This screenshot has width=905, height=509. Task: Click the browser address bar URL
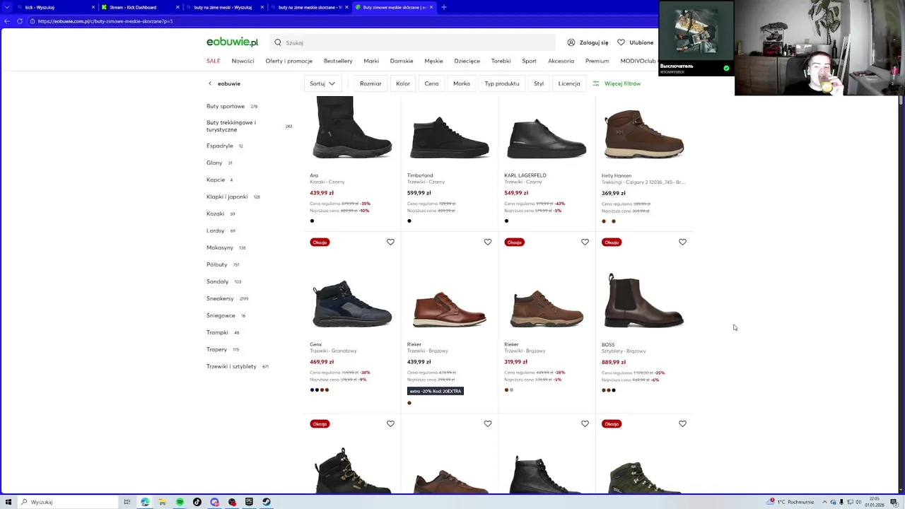[105, 21]
